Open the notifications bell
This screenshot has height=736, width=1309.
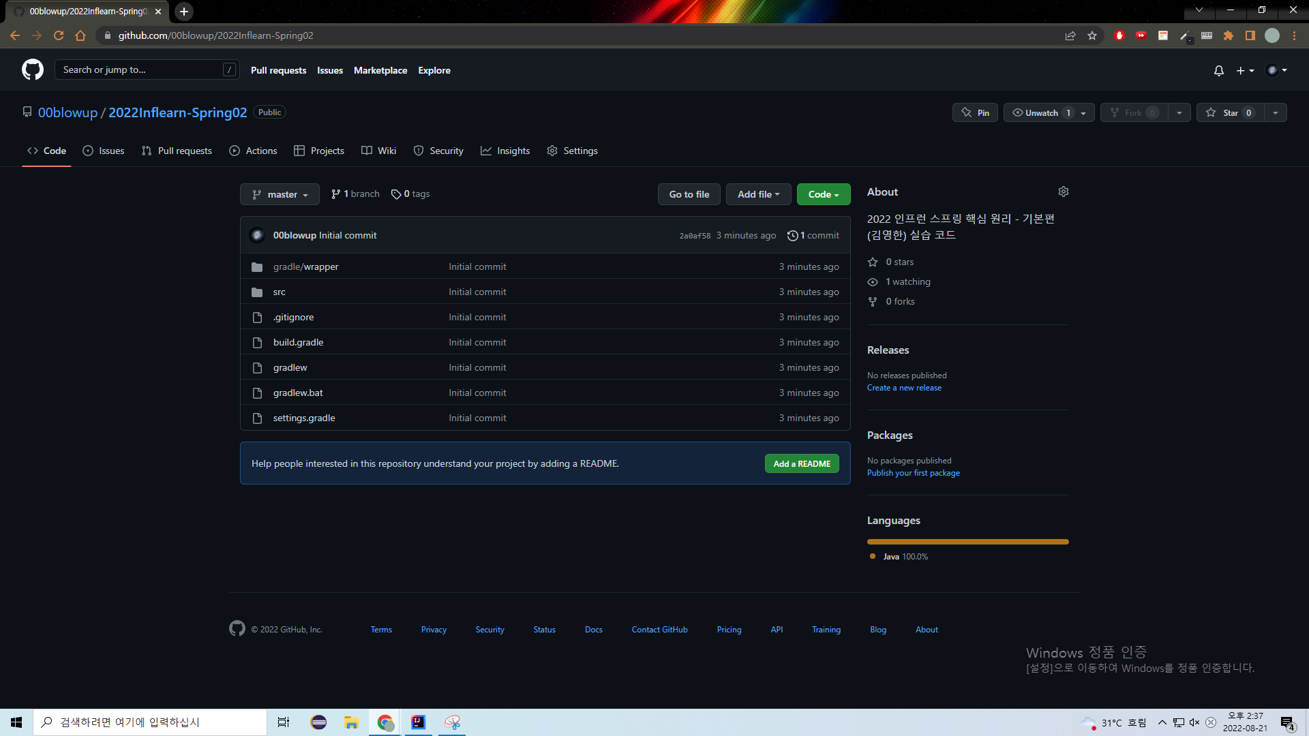(x=1218, y=70)
